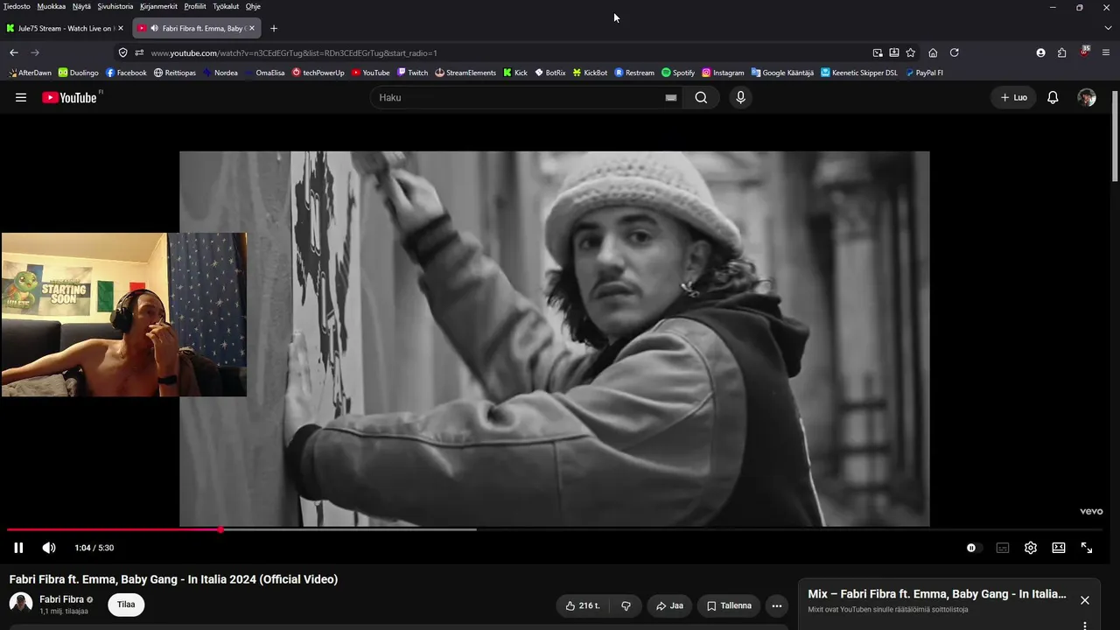Share the video using Jaa button
Viewport: 1120px width, 630px height.
point(669,605)
